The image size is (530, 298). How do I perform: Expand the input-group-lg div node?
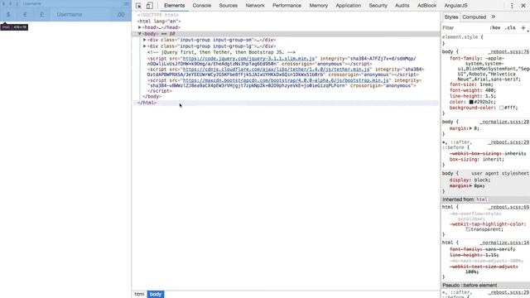pyautogui.click(x=145, y=46)
